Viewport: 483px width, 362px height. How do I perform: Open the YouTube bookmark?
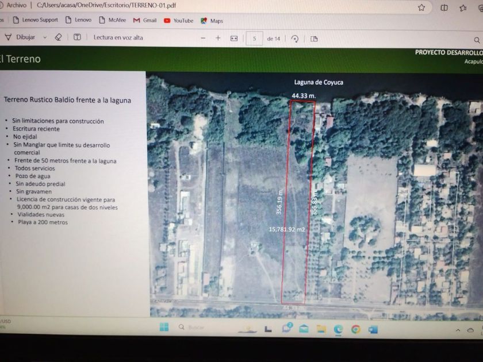[x=178, y=21]
